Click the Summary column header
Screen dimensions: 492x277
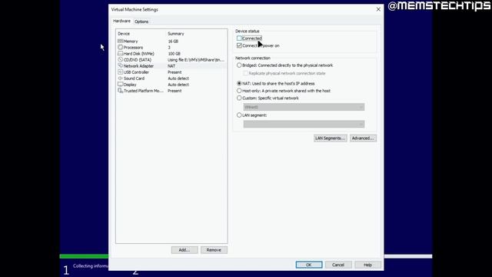click(176, 34)
